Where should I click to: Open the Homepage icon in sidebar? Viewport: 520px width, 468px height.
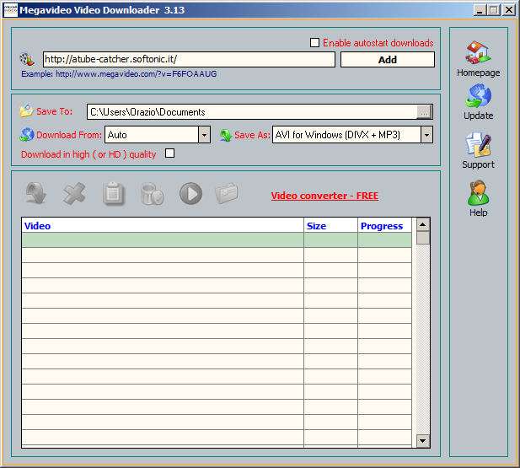click(478, 52)
